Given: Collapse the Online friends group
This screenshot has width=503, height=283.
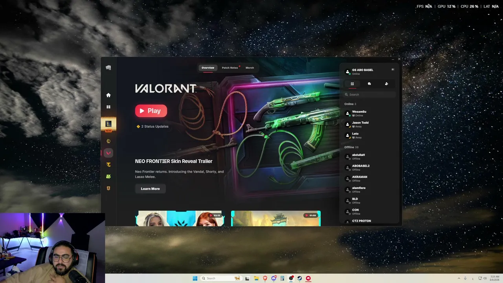Looking at the screenshot, I should 350,104.
